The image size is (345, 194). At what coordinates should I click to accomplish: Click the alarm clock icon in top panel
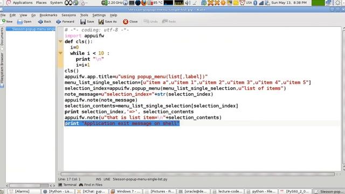[x=242, y=3]
